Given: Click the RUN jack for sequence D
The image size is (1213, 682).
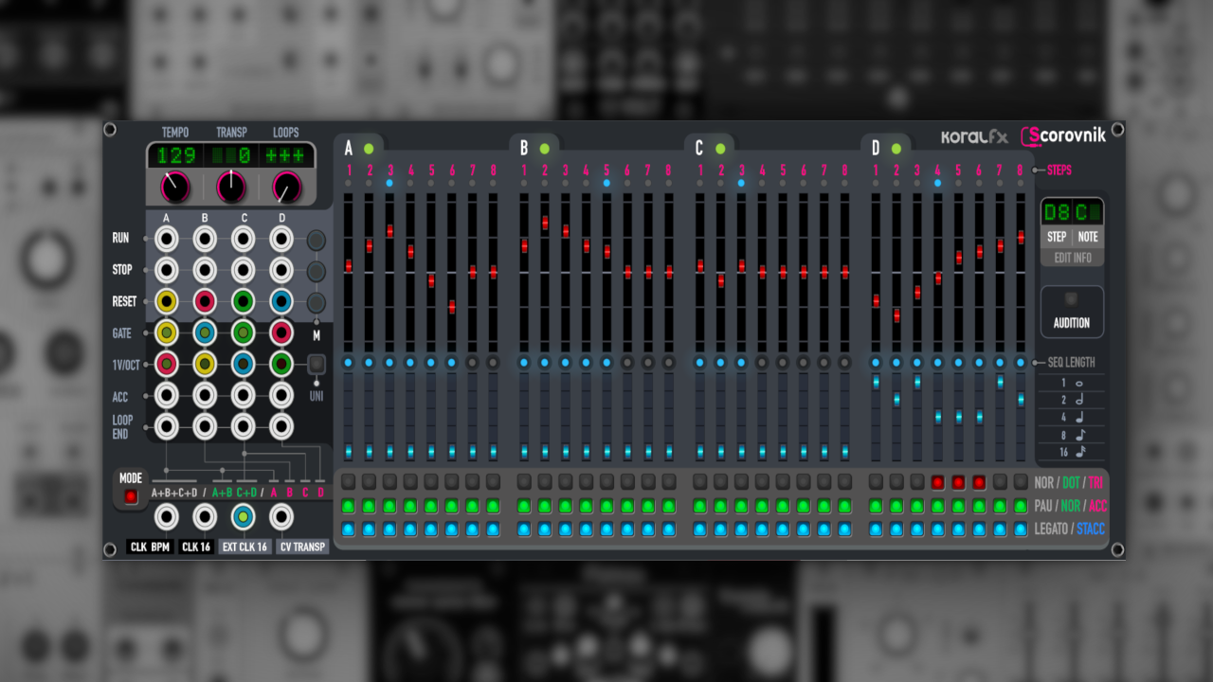Looking at the screenshot, I should point(281,241).
